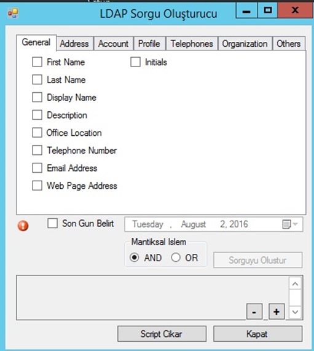Click the Sorguyu Olustur button
The image size is (314, 351).
point(257,260)
